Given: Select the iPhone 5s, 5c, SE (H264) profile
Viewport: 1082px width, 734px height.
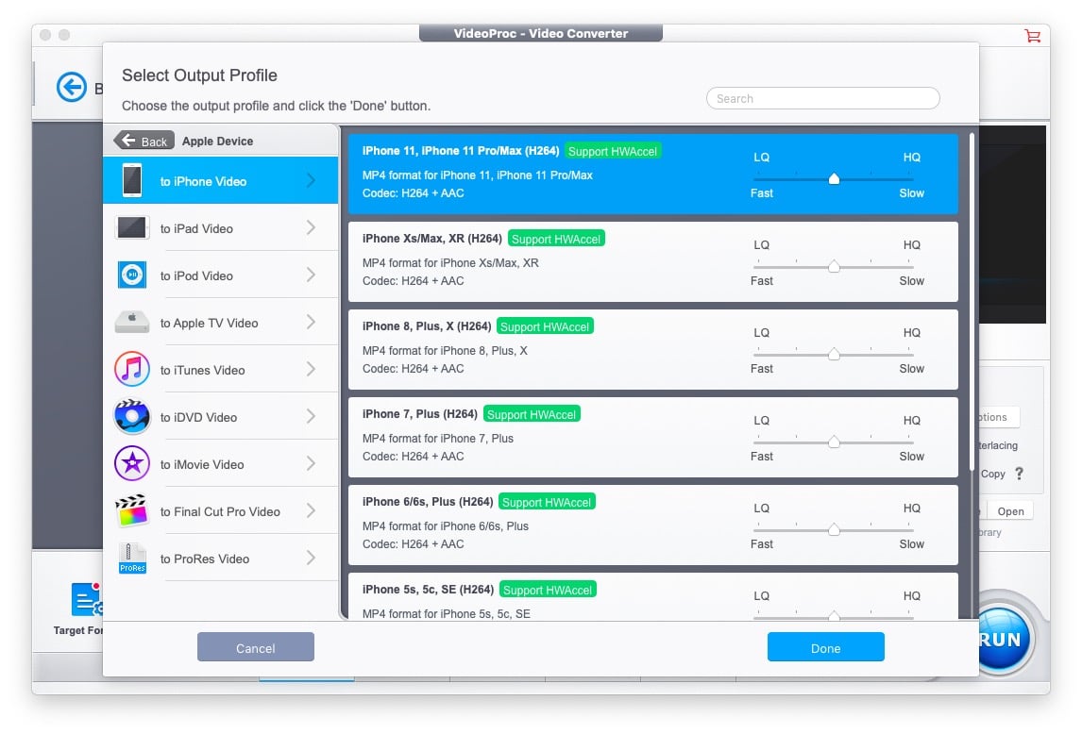Looking at the screenshot, I should [x=652, y=596].
